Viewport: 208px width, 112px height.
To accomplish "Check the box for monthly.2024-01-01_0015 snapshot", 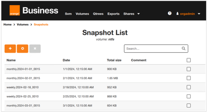I will (x=189, y=69).
